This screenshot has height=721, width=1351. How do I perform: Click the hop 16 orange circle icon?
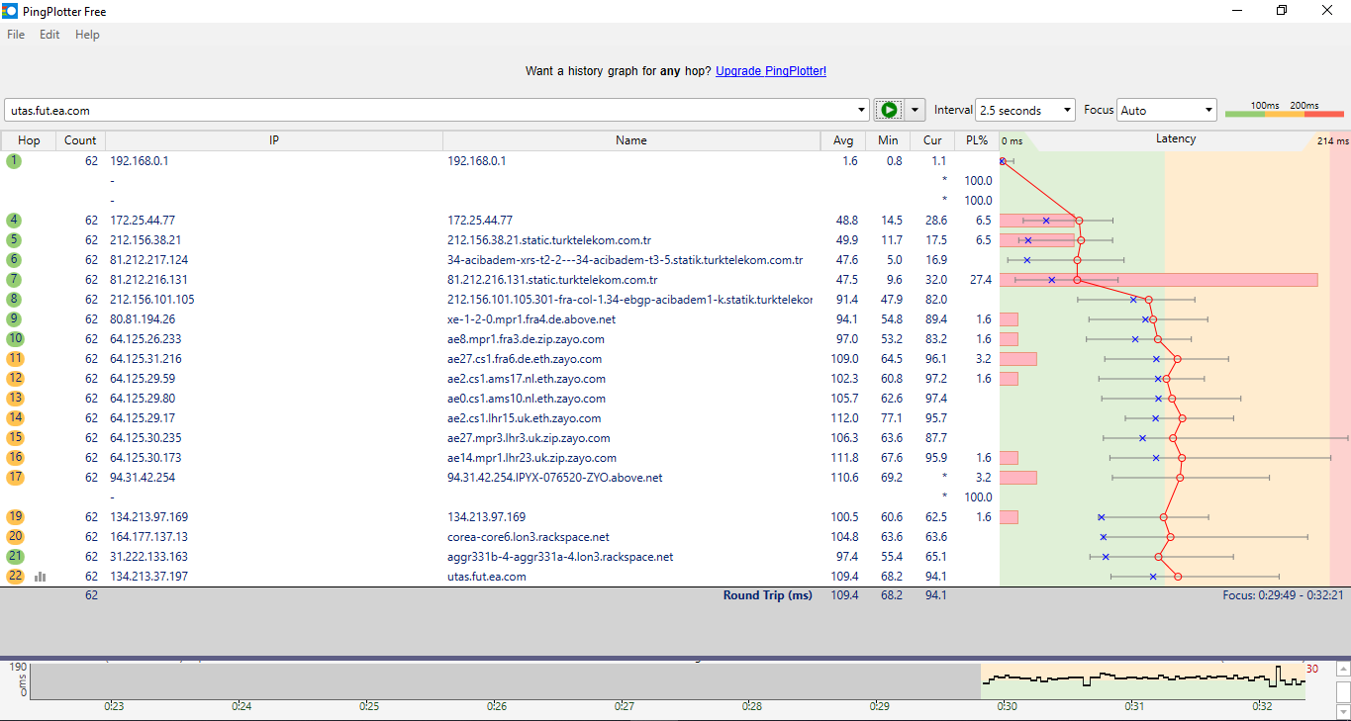pos(15,457)
